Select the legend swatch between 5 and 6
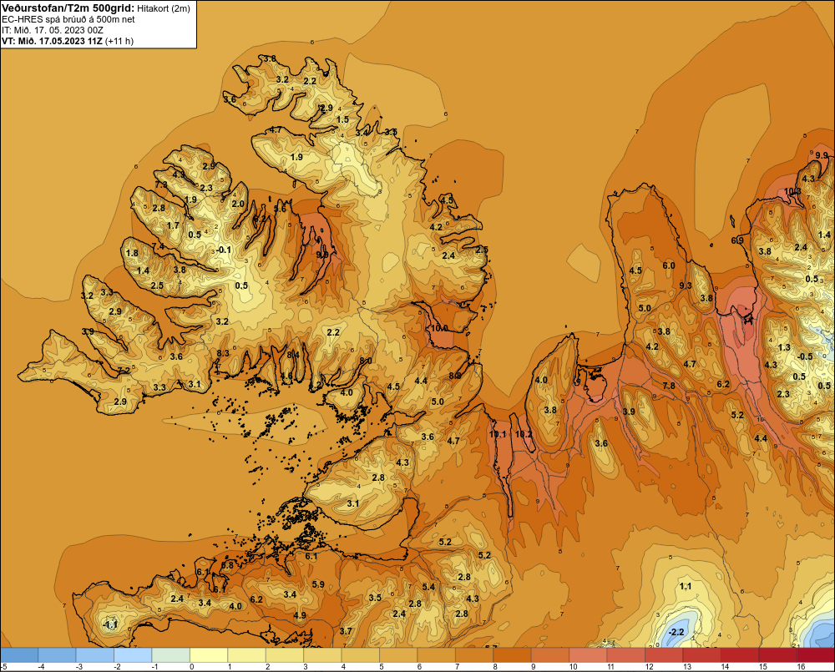 tap(398, 654)
